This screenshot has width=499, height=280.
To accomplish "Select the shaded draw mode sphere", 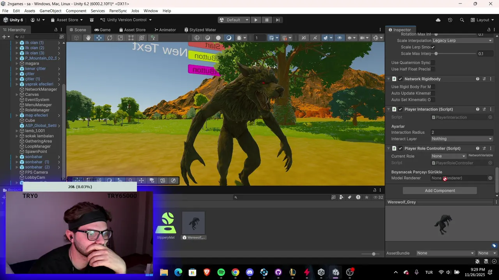I will (218, 38).
